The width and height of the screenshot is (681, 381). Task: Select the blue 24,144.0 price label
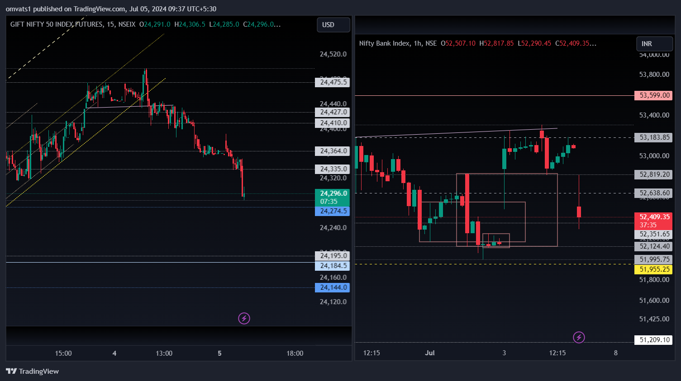(333, 287)
